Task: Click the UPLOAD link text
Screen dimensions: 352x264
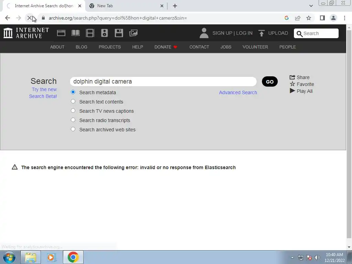Action: [x=278, y=33]
